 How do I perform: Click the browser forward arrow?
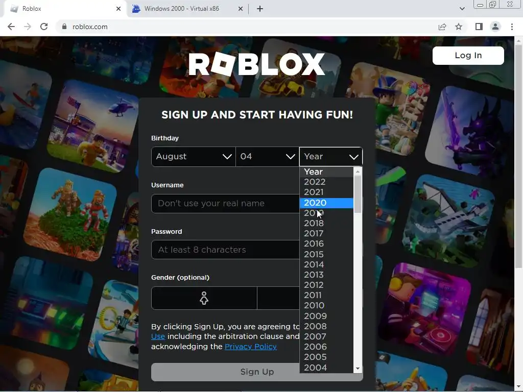click(28, 27)
